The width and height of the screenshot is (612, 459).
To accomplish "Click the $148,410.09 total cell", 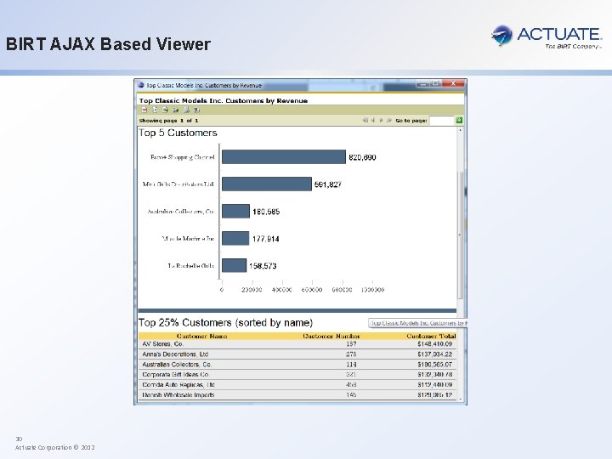I will coord(434,344).
